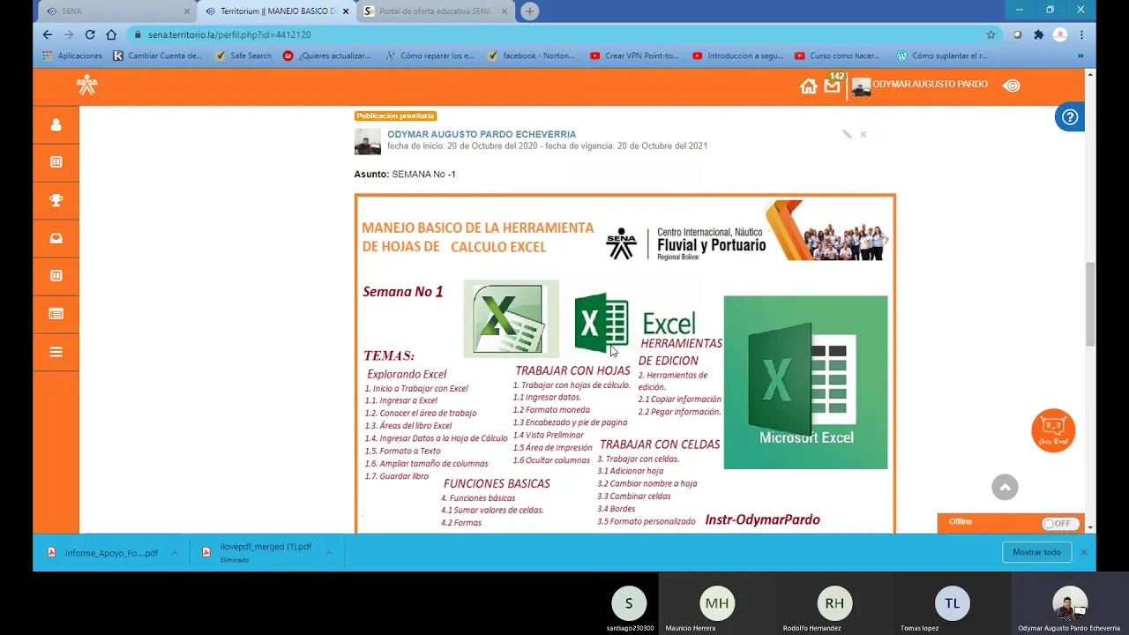The height and width of the screenshot is (635, 1129).
Task: Open a new browser tab
Action: 529,11
